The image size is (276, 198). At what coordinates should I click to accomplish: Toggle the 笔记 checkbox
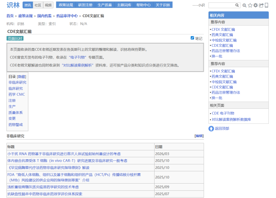tap(193, 38)
